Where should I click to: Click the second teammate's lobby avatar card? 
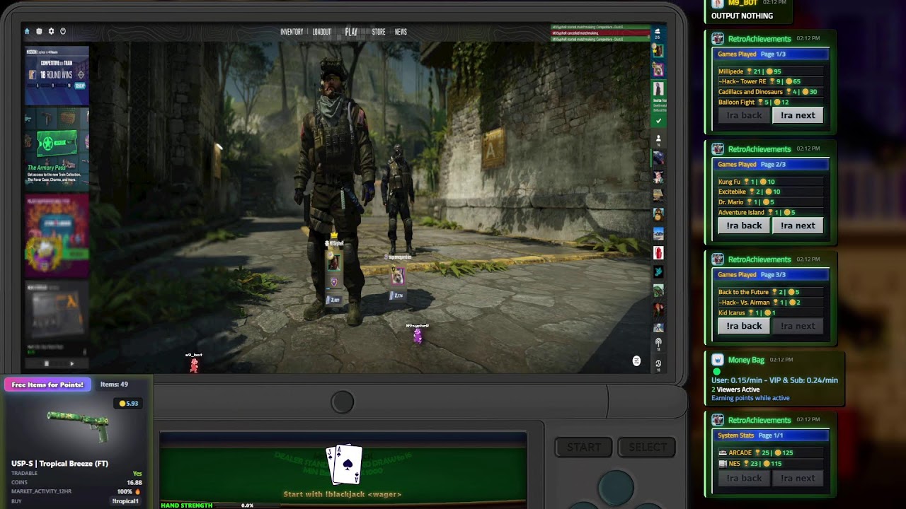(398, 277)
